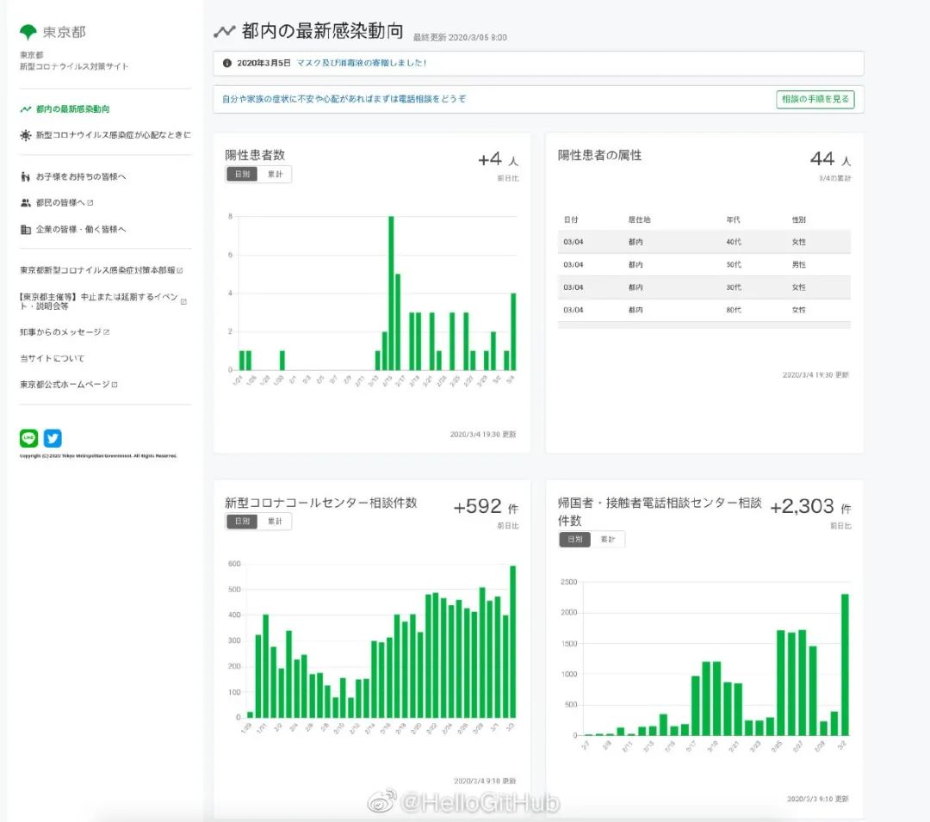Open the マスク及び消毒液の寄贈しました! news link

(361, 63)
